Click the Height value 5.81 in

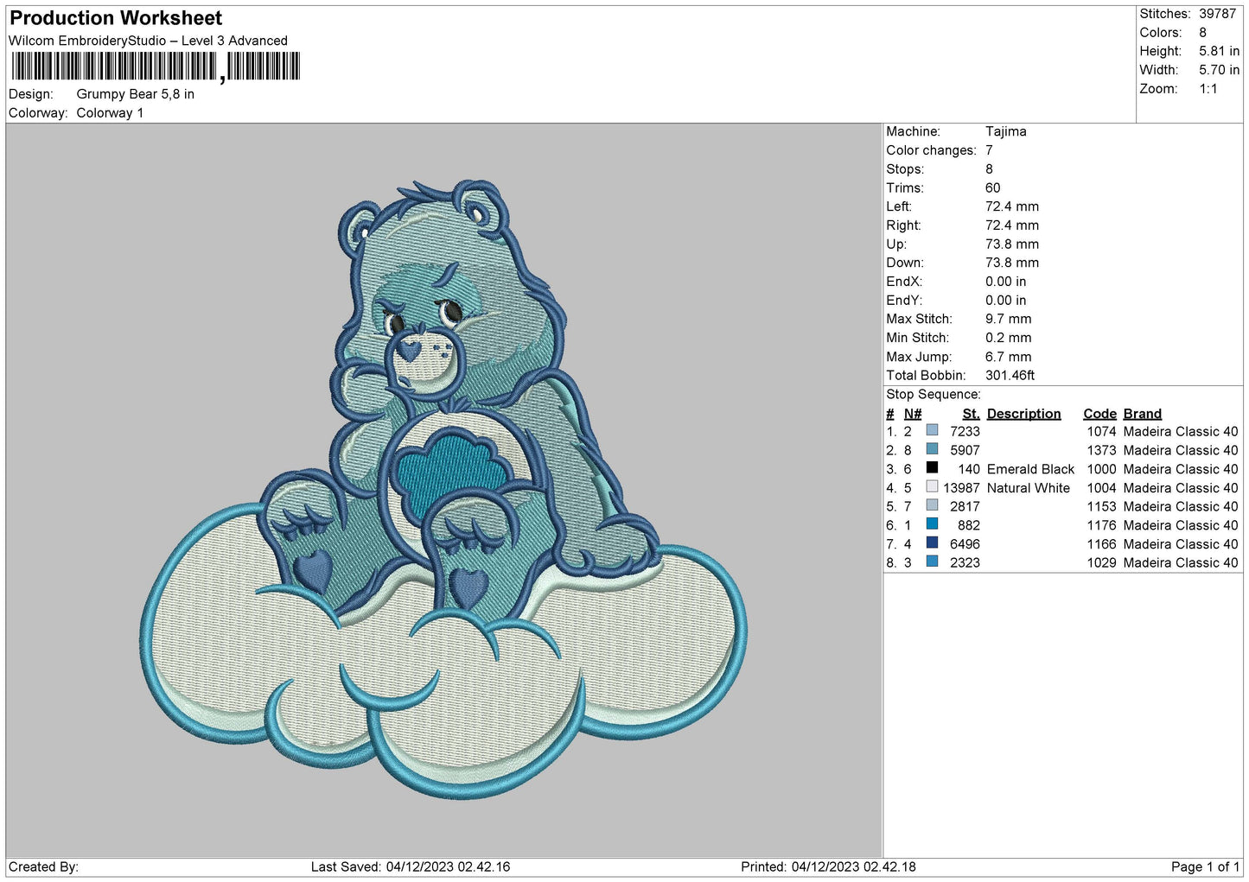(1219, 52)
